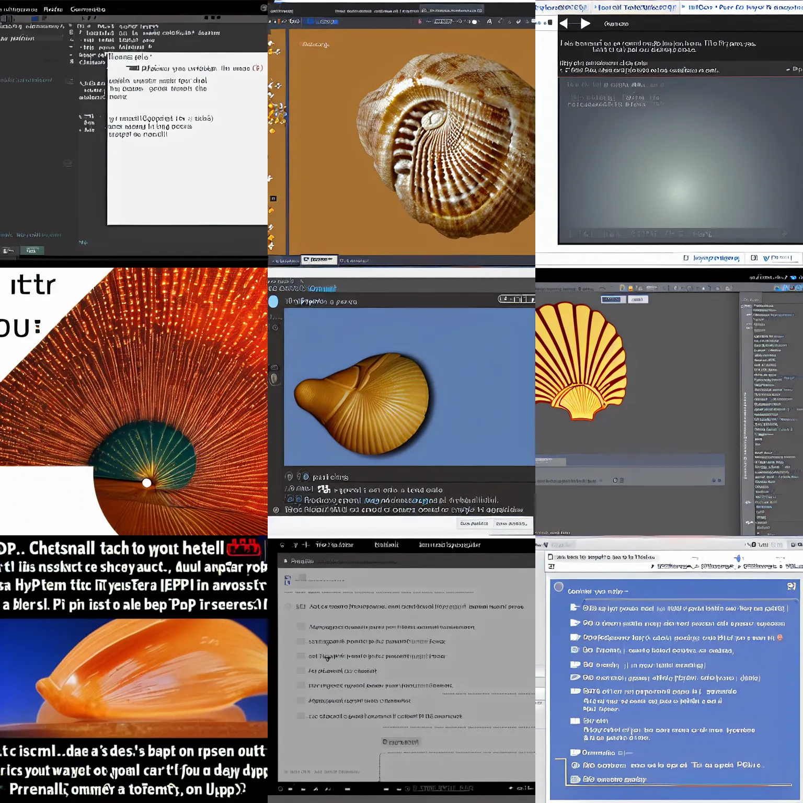Tick the bottommost checkbox in gray settings panel
The image size is (803, 803).
pyautogui.click(x=300, y=716)
